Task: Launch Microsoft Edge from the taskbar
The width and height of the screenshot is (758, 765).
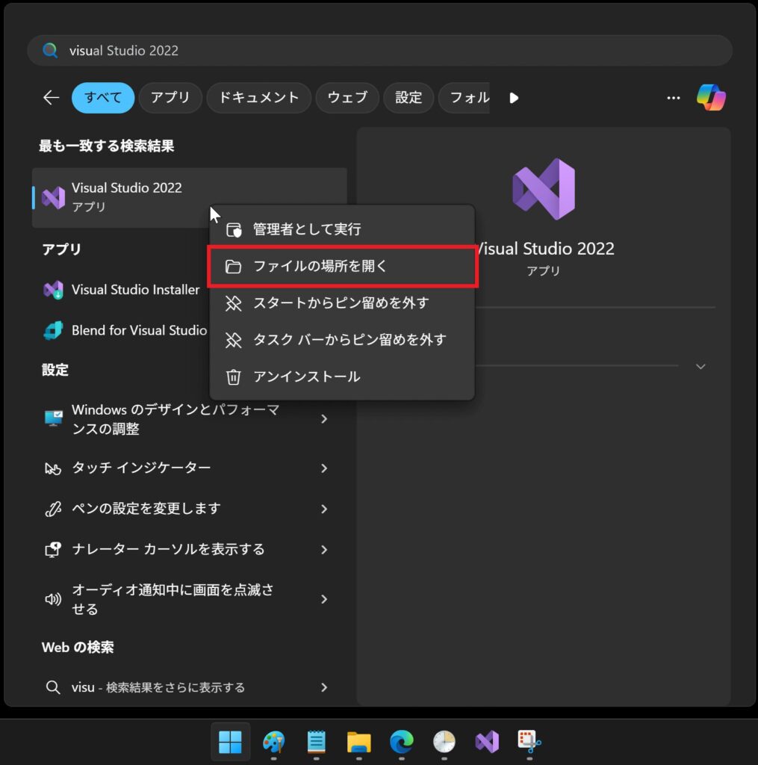Action: pyautogui.click(x=402, y=742)
